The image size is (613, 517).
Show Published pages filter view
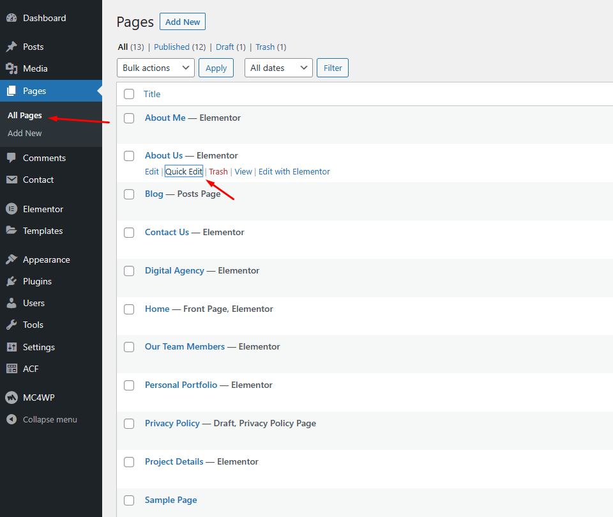pos(171,47)
